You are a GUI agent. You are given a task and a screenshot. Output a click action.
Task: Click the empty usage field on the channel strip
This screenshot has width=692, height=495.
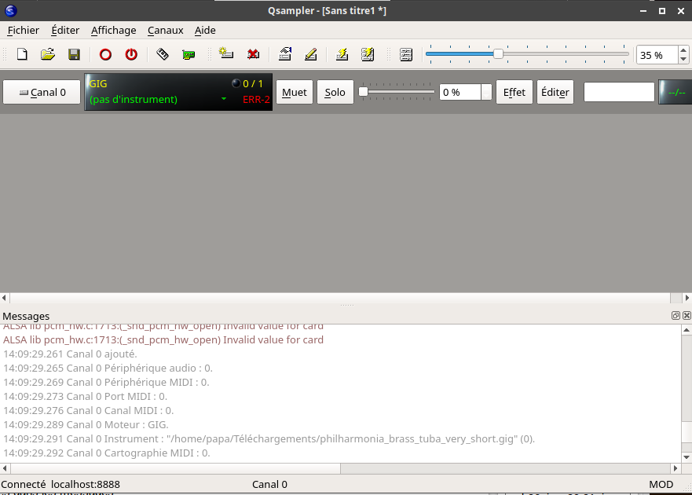tap(619, 92)
